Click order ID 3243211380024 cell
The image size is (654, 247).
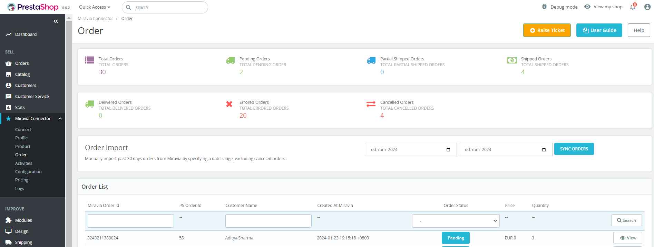(103, 238)
